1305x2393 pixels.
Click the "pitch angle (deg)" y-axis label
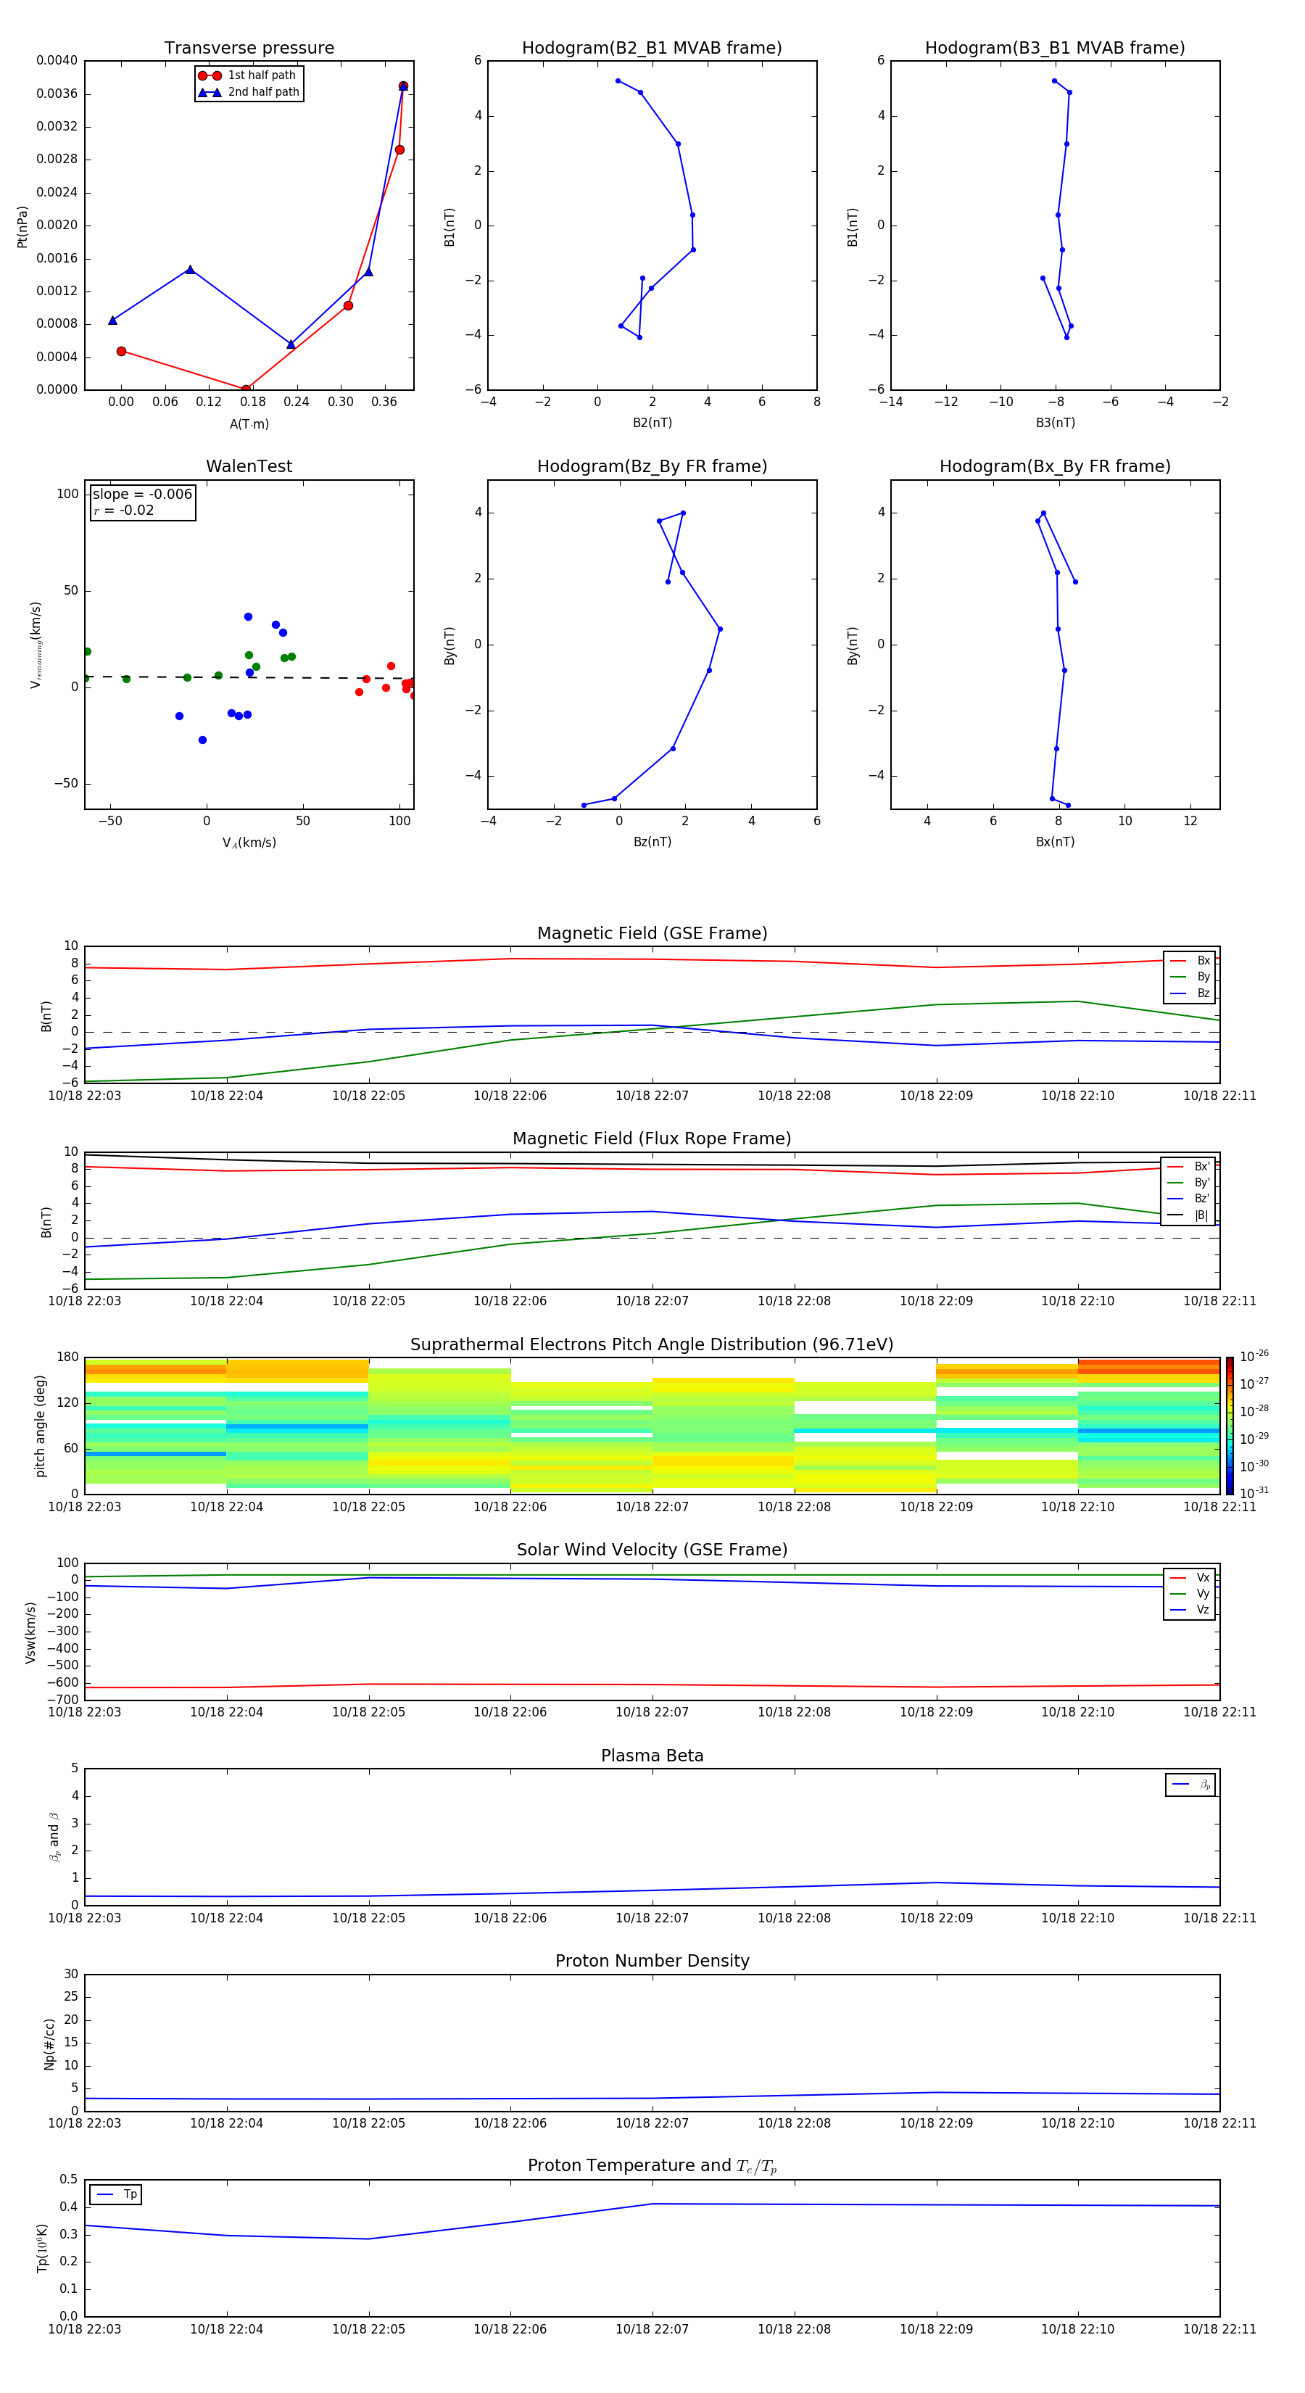pos(40,1425)
